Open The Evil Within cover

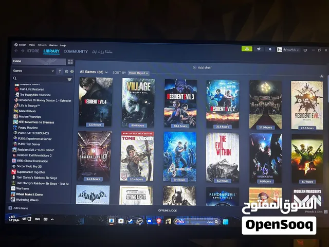pos(223,157)
